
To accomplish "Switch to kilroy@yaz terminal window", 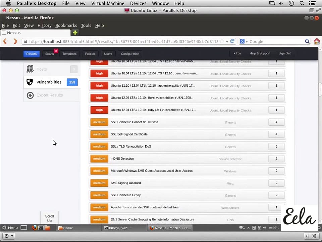I will (124, 228).
